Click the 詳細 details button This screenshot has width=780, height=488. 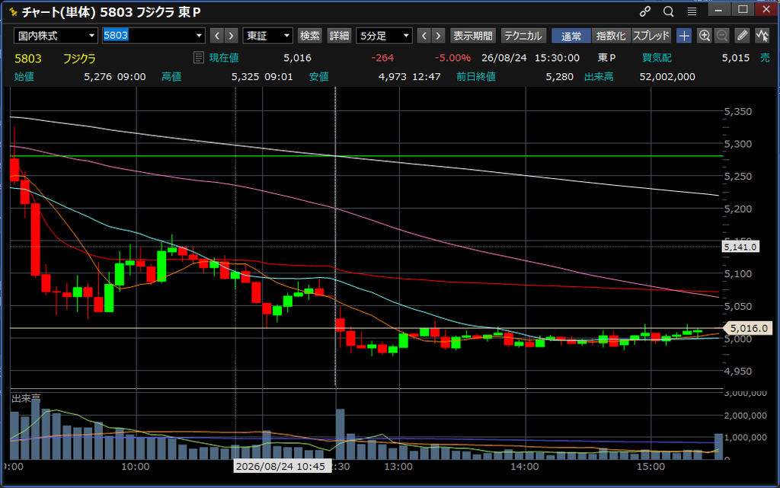point(339,36)
